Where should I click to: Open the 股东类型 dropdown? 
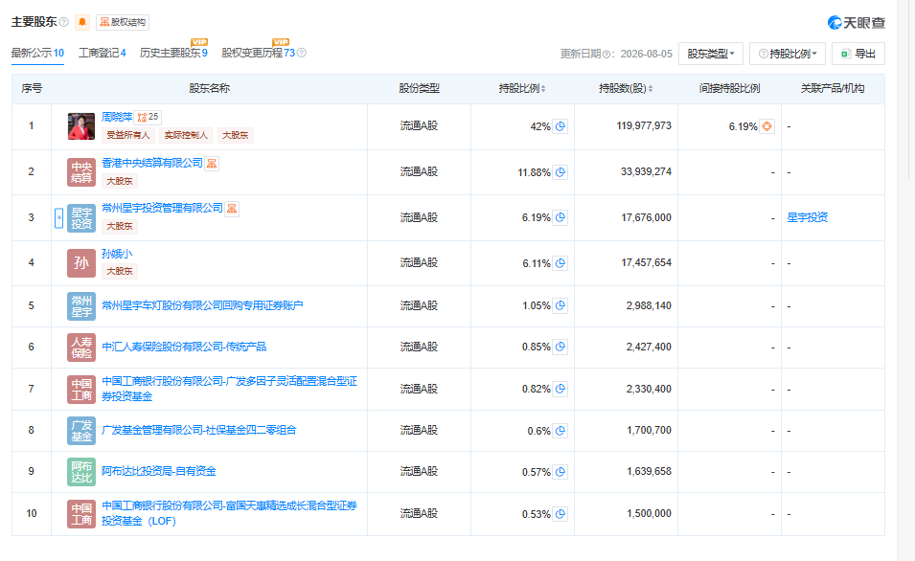click(x=711, y=54)
